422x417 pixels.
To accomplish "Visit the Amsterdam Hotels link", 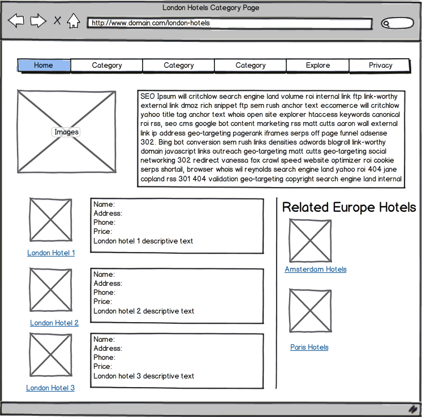I will coord(316,270).
